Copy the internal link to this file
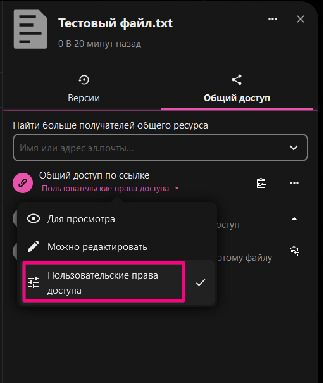The width and height of the screenshot is (324, 383). (x=294, y=251)
